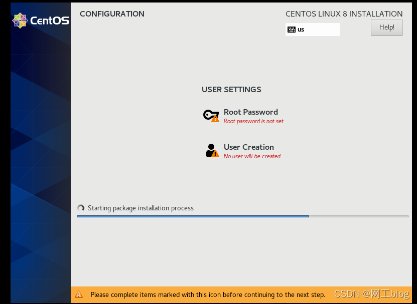This screenshot has height=304, width=417.
Task: Click the 'Please complete items' warning message
Action: pos(208,294)
